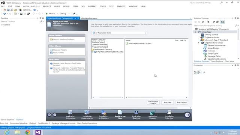
Task: Open TOOLS menu
Action: point(103,6)
